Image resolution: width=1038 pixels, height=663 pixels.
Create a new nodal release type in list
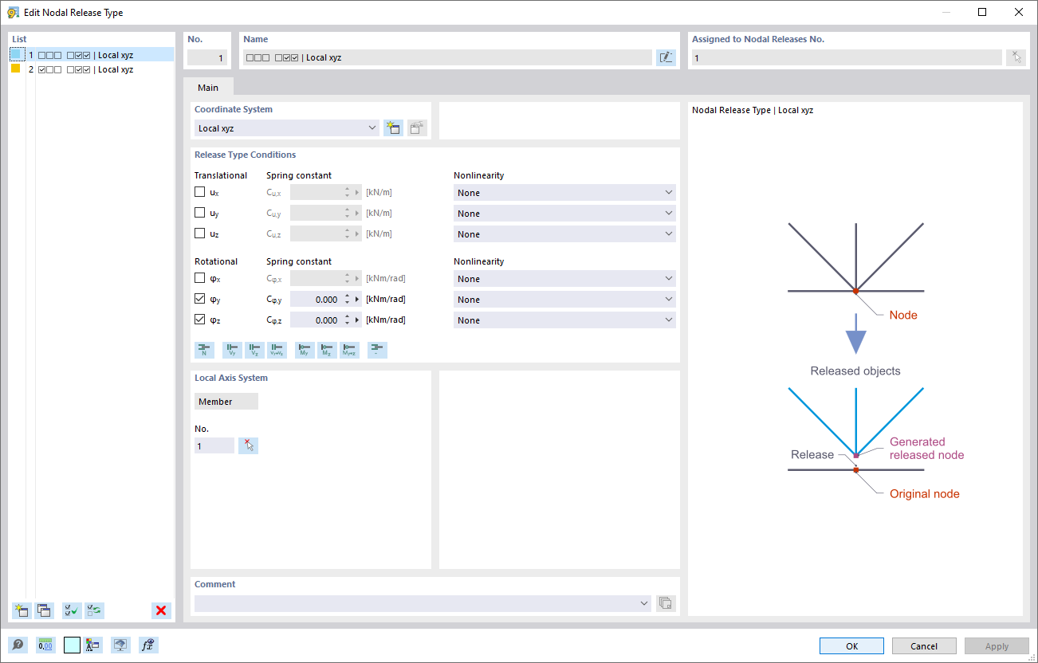point(20,610)
